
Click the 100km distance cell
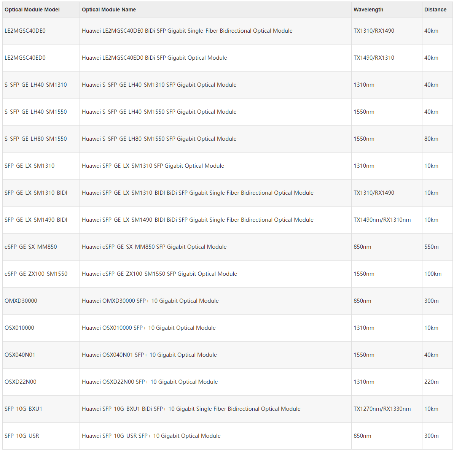coord(437,274)
